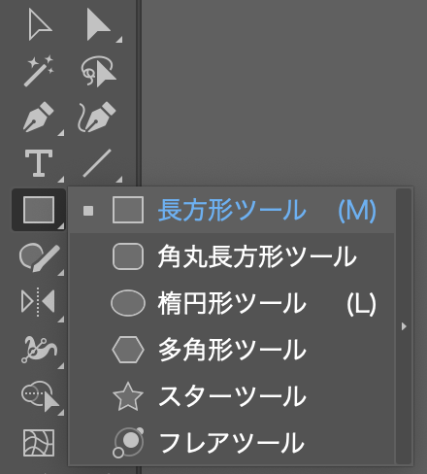Select the Line Segment tool

coord(97,163)
